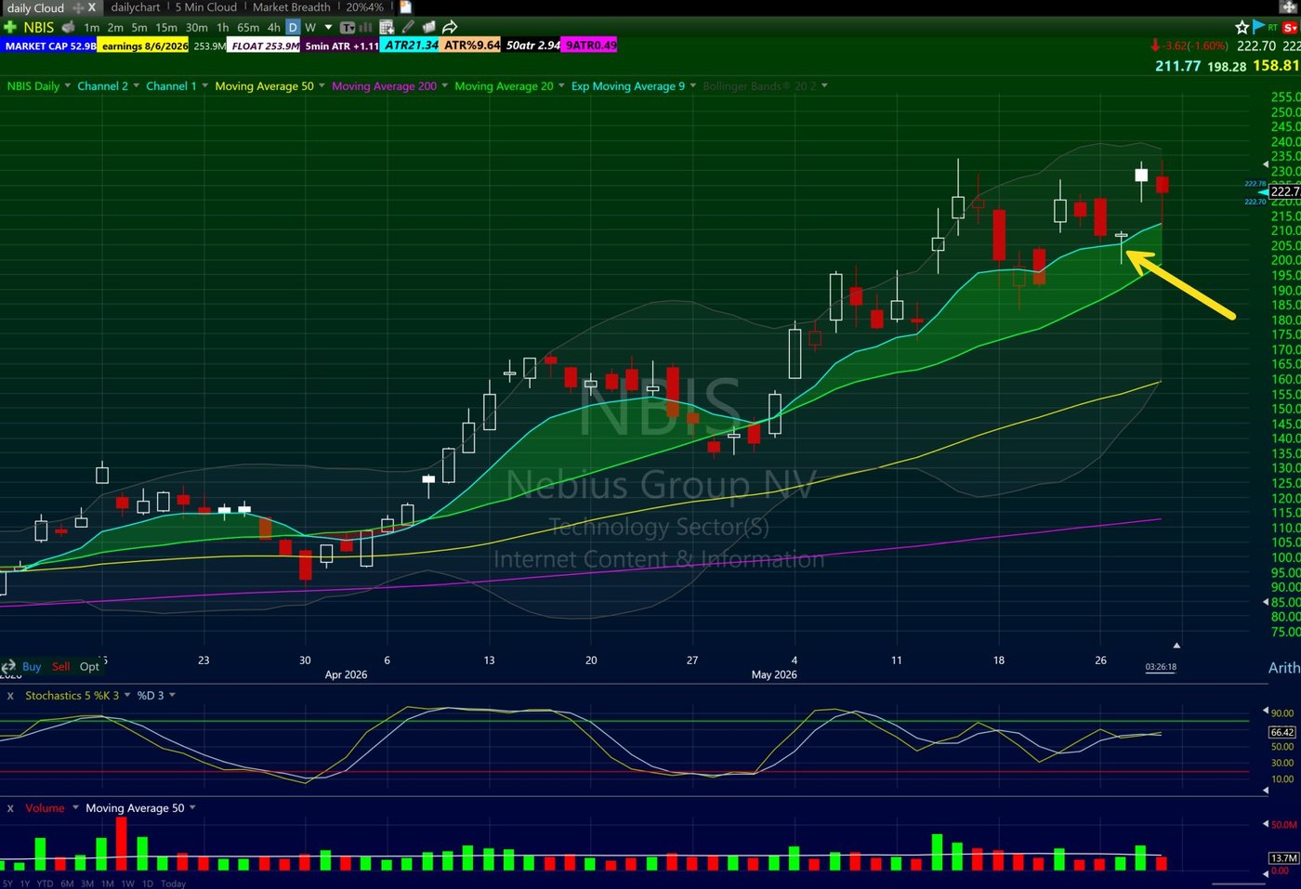Click the camera snapshot icon in toolbar
This screenshot has width=1301, height=889.
(428, 28)
